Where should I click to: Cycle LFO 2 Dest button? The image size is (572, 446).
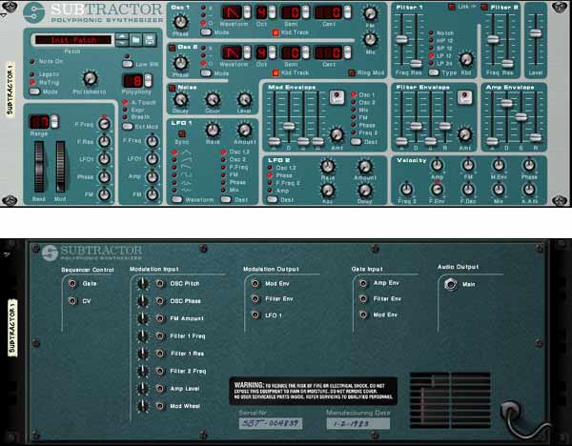(272, 199)
